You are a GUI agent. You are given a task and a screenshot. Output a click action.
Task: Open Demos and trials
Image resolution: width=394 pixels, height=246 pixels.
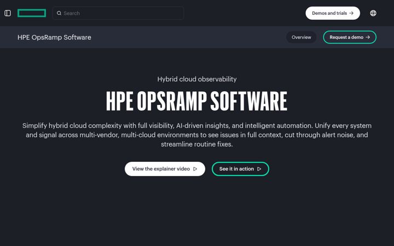tap(333, 13)
